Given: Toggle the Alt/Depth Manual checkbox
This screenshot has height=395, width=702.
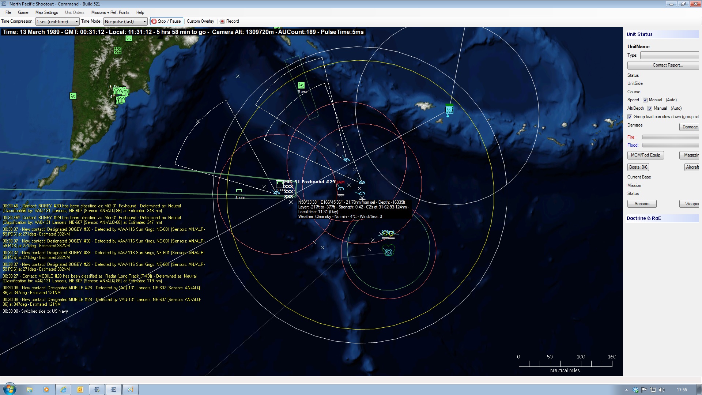Looking at the screenshot, I should coord(650,108).
